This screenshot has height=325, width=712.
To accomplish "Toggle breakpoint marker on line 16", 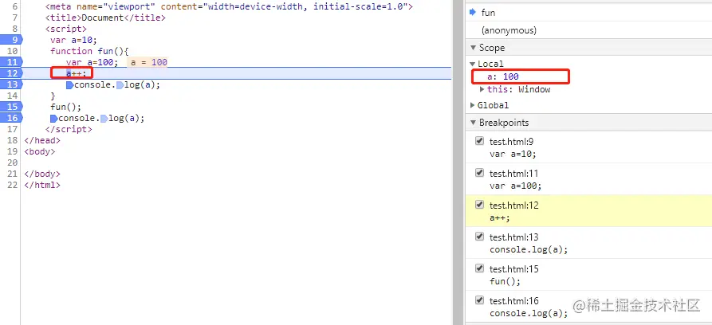I will click(x=11, y=118).
